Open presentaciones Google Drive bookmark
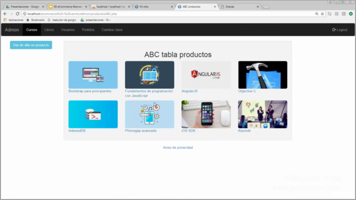This screenshot has width=356, height=200. 96,20
